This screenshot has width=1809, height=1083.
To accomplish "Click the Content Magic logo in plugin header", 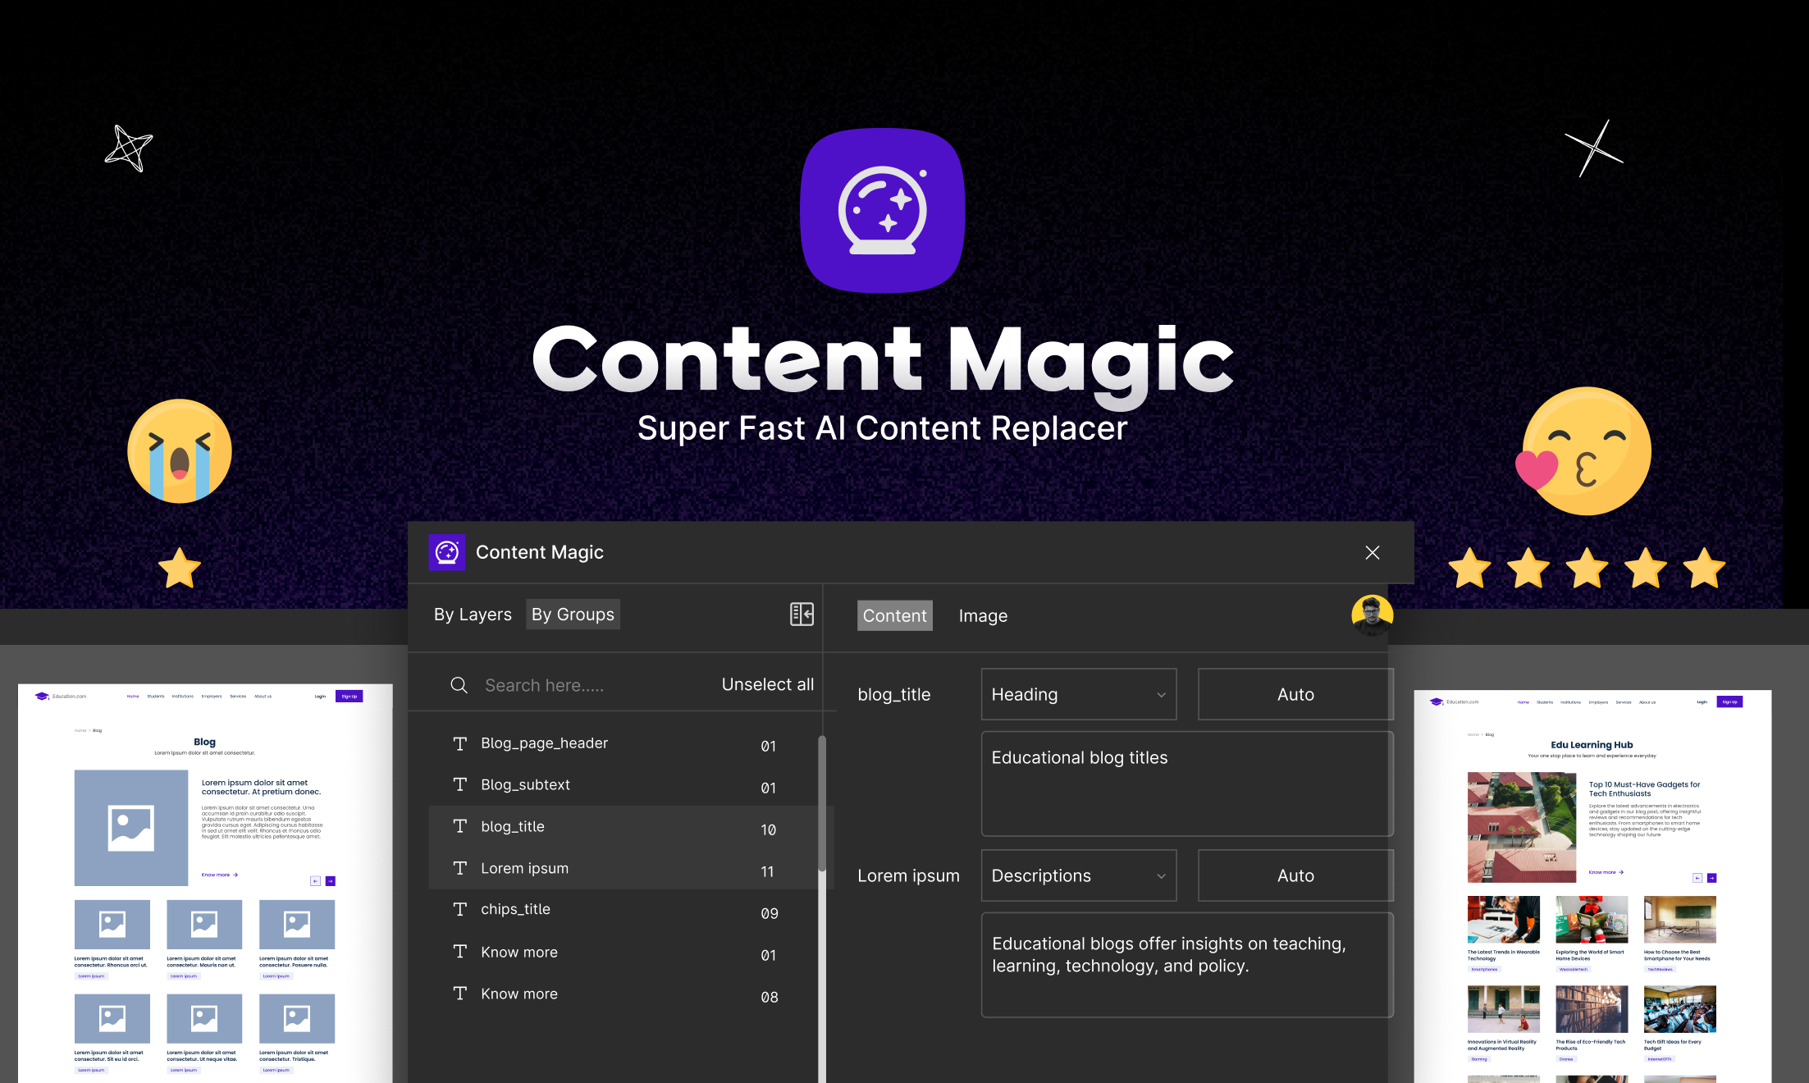I will [447, 552].
